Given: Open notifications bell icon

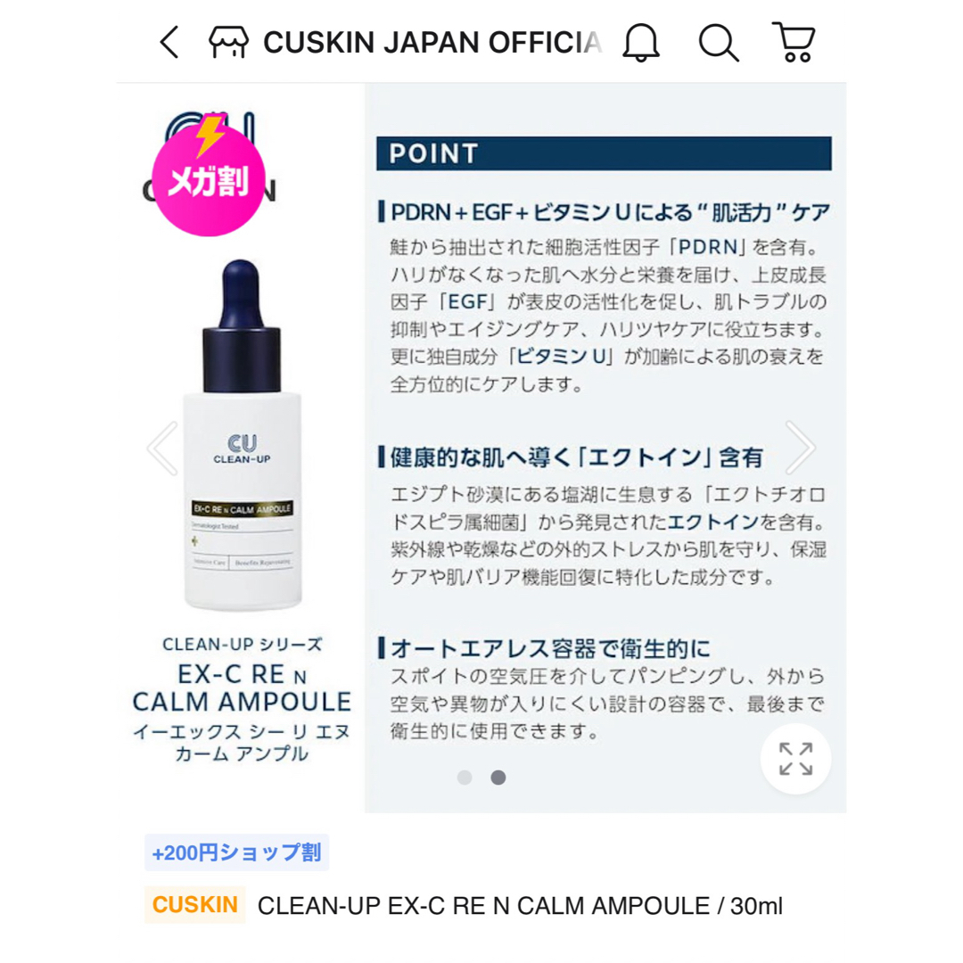Looking at the screenshot, I should [640, 43].
